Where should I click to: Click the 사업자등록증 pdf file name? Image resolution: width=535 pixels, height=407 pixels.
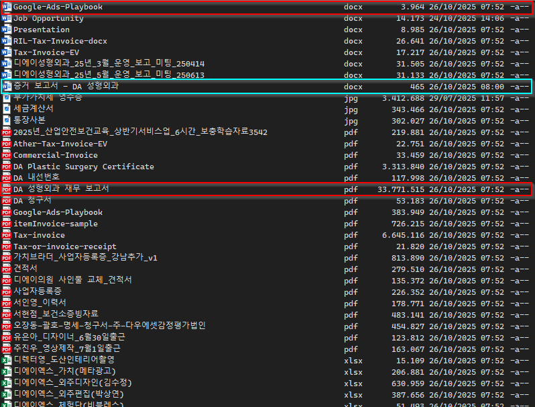coord(37,291)
